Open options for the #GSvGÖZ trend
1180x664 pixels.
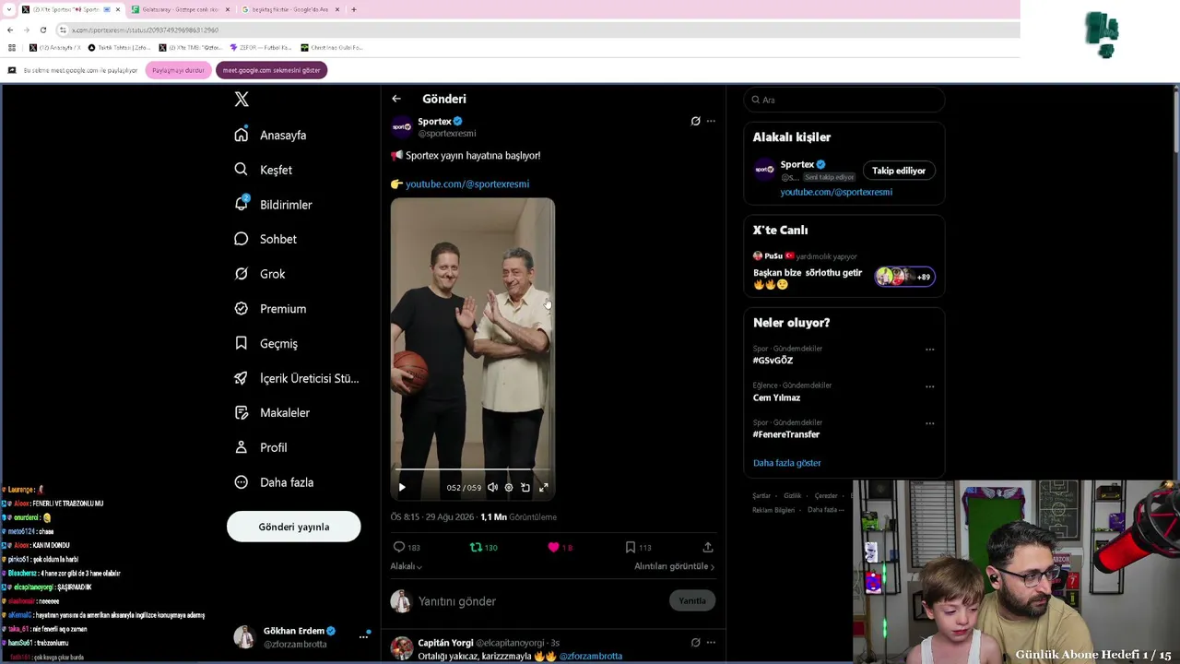[929, 350]
